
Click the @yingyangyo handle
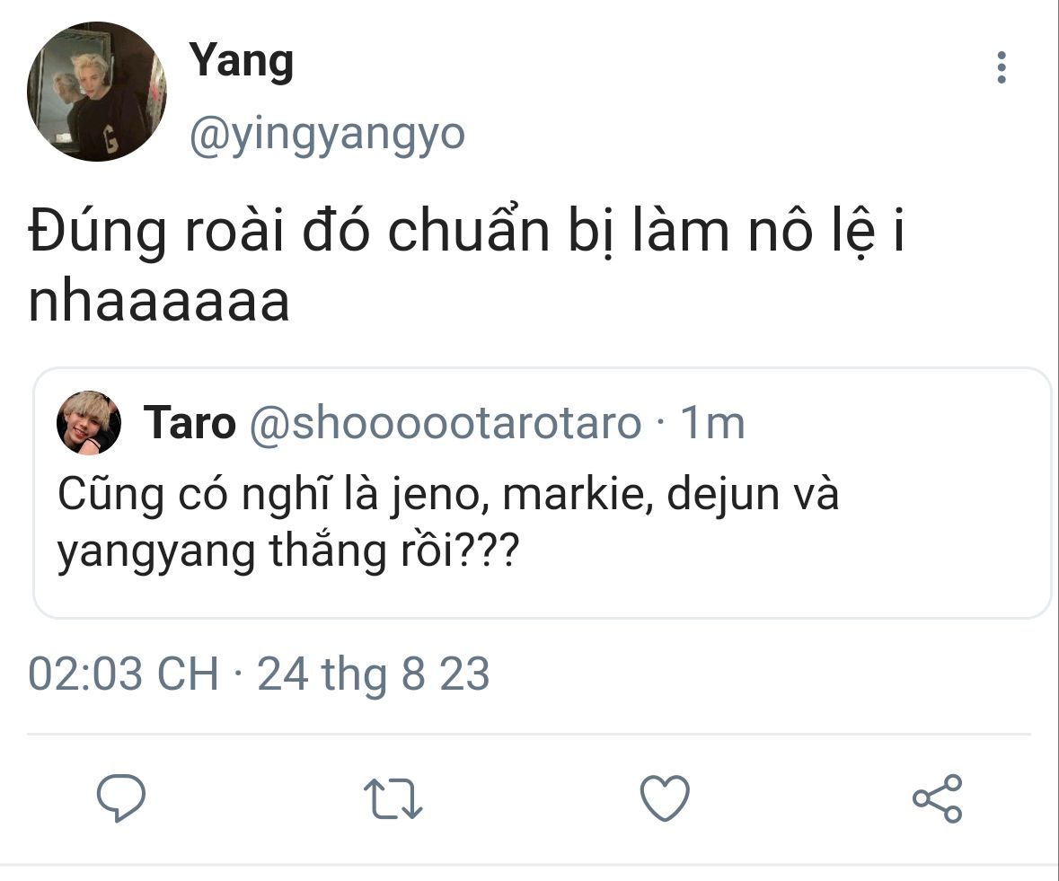327,135
